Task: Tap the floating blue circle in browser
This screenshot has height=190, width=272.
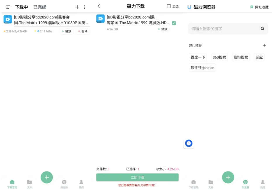Action: tap(188, 143)
